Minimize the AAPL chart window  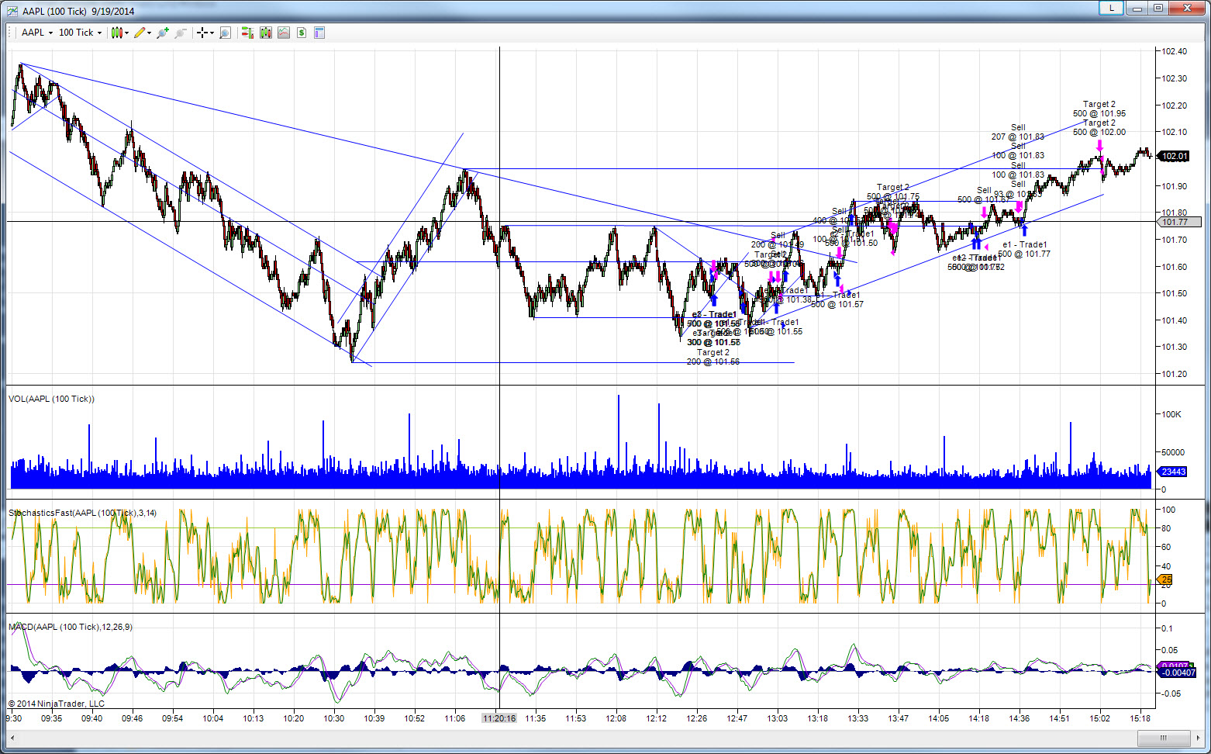[x=1138, y=8]
